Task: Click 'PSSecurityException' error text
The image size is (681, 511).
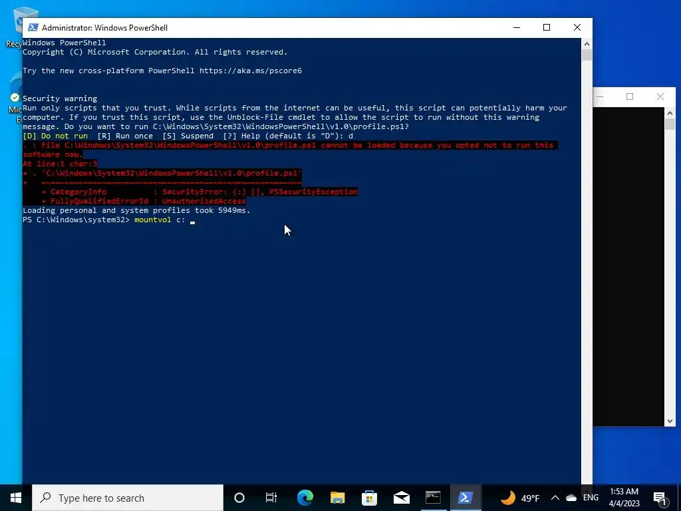Action: (x=314, y=192)
